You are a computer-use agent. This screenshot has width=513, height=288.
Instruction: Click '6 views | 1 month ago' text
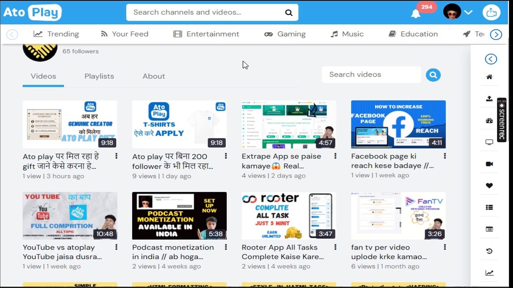click(385, 266)
